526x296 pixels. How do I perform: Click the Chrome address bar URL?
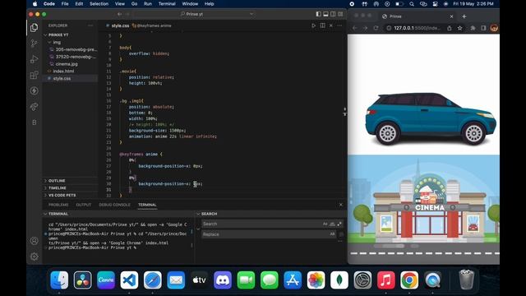click(417, 28)
